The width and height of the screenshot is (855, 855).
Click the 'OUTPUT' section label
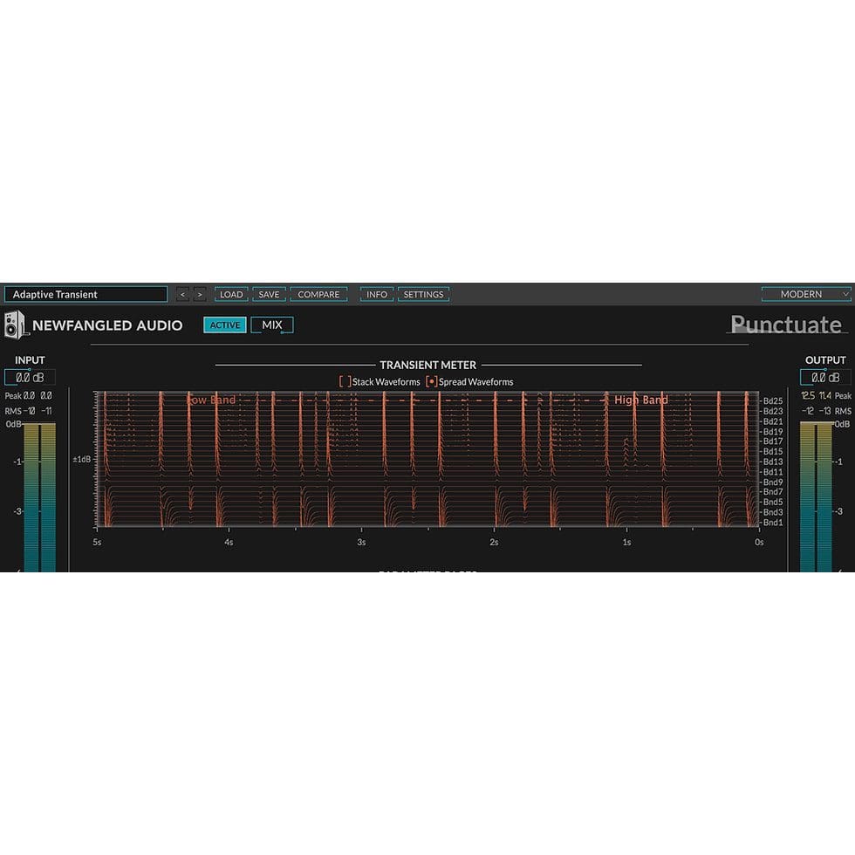click(x=825, y=359)
